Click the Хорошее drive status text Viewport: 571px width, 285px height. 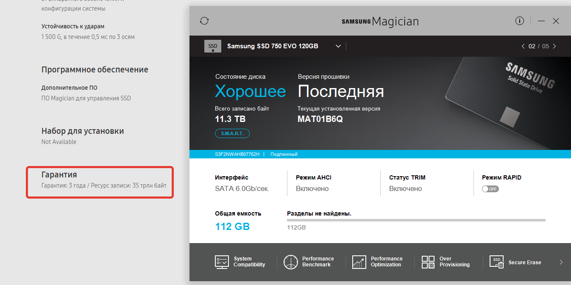tap(250, 91)
